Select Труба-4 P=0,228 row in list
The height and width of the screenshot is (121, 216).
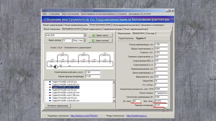64,90
